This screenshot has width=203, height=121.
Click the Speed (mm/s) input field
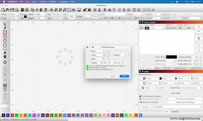(196, 57)
